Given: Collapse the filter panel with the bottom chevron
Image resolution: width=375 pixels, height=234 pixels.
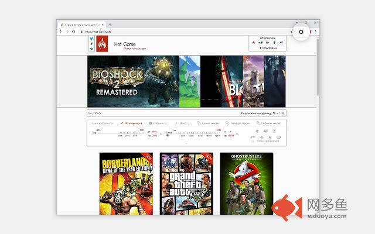Looking at the screenshot, I should tap(186, 144).
